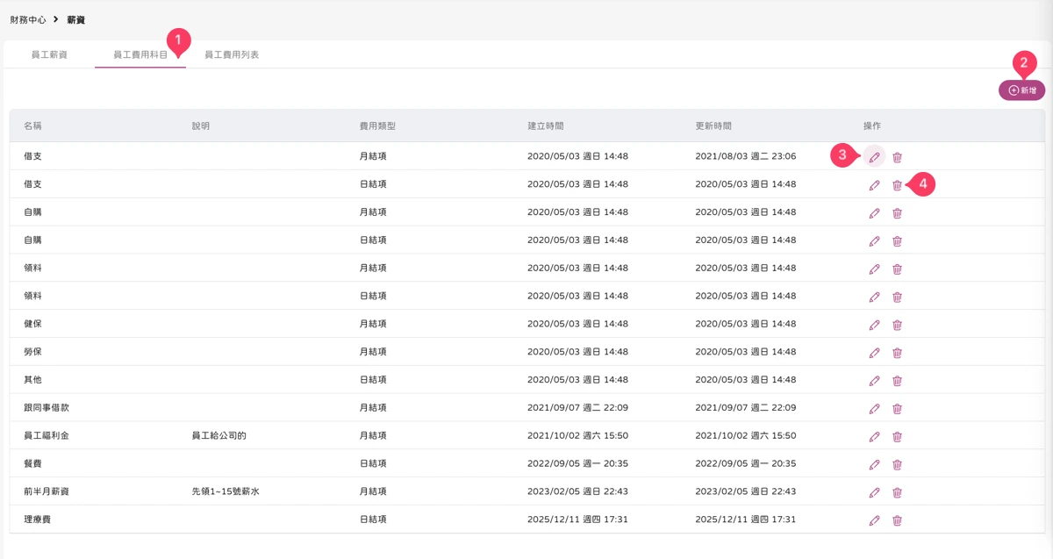Viewport: 1053px width, 559px height.
Task: Edit the 借支 月結項 row
Action: pos(874,157)
